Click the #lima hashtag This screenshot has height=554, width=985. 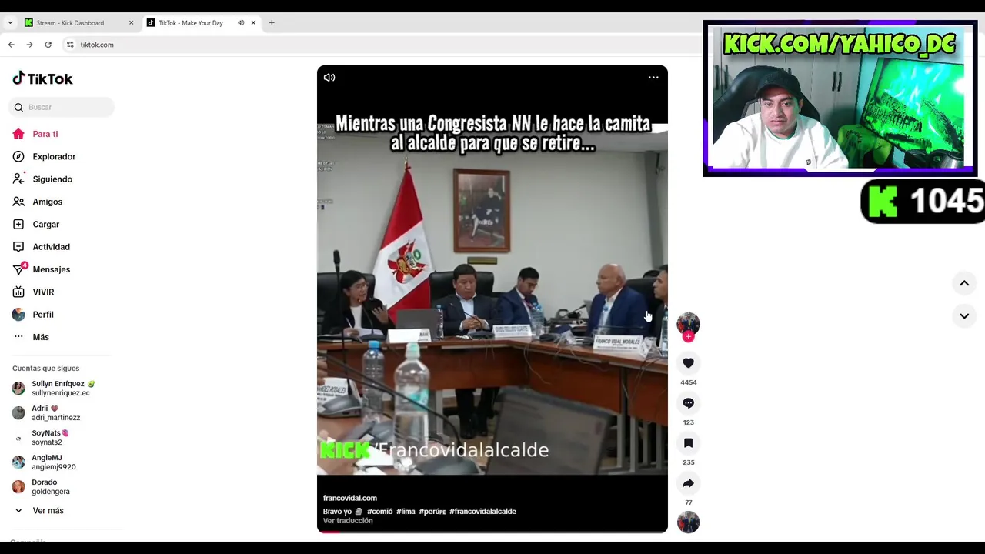point(406,511)
